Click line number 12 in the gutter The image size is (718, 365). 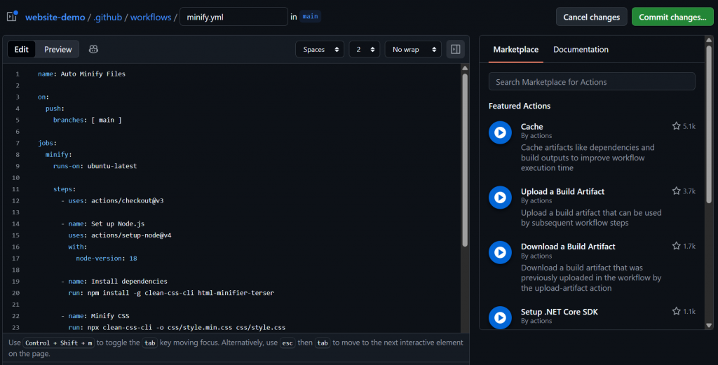tap(16, 200)
